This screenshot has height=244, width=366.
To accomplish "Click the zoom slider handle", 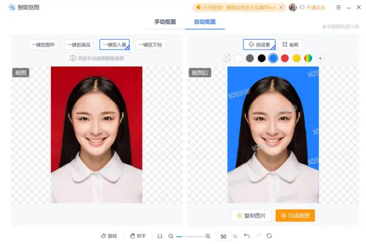I will coord(184,237).
